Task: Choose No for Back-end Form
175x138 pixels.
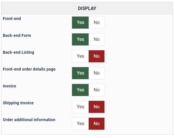Action: tap(97, 39)
